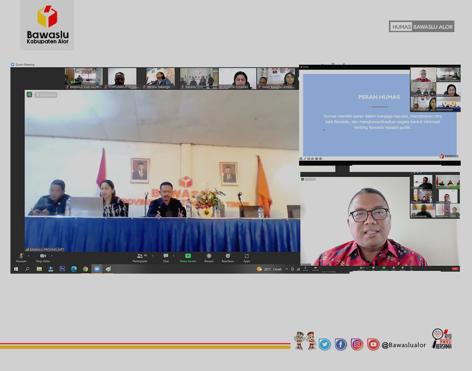Open audio options arrow beside Unmute
The image size is (472, 371).
28,256
